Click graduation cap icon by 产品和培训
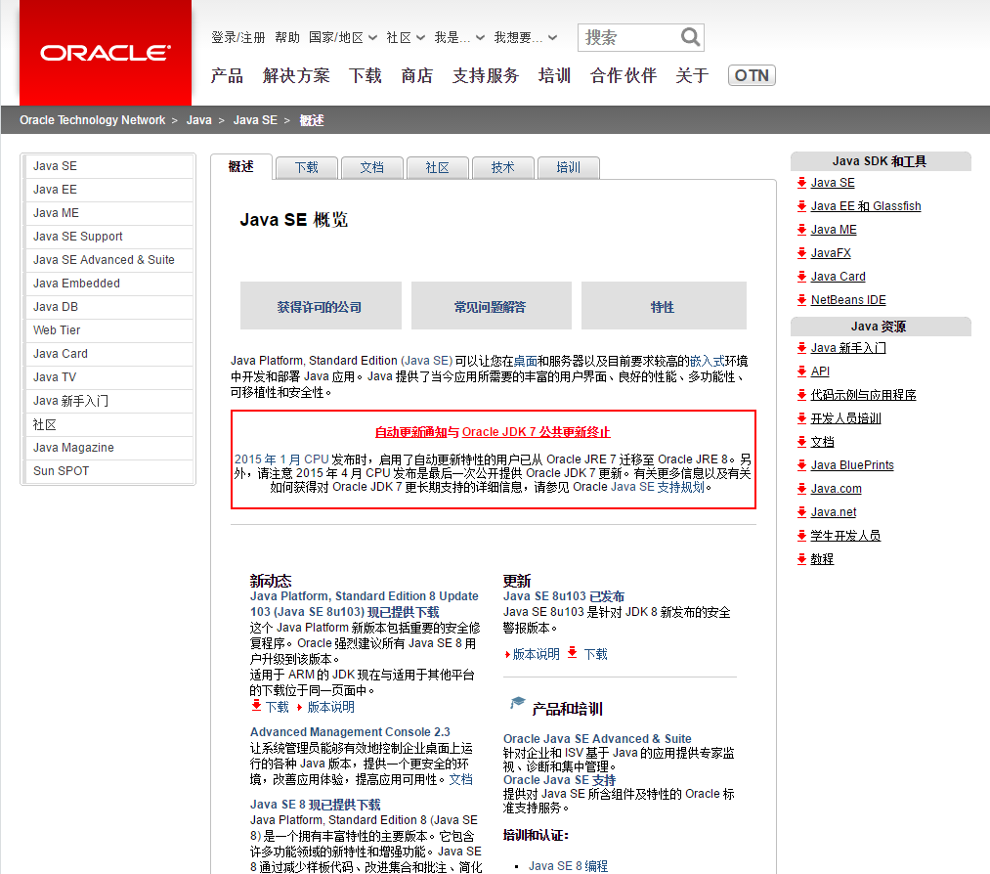 click(x=517, y=702)
